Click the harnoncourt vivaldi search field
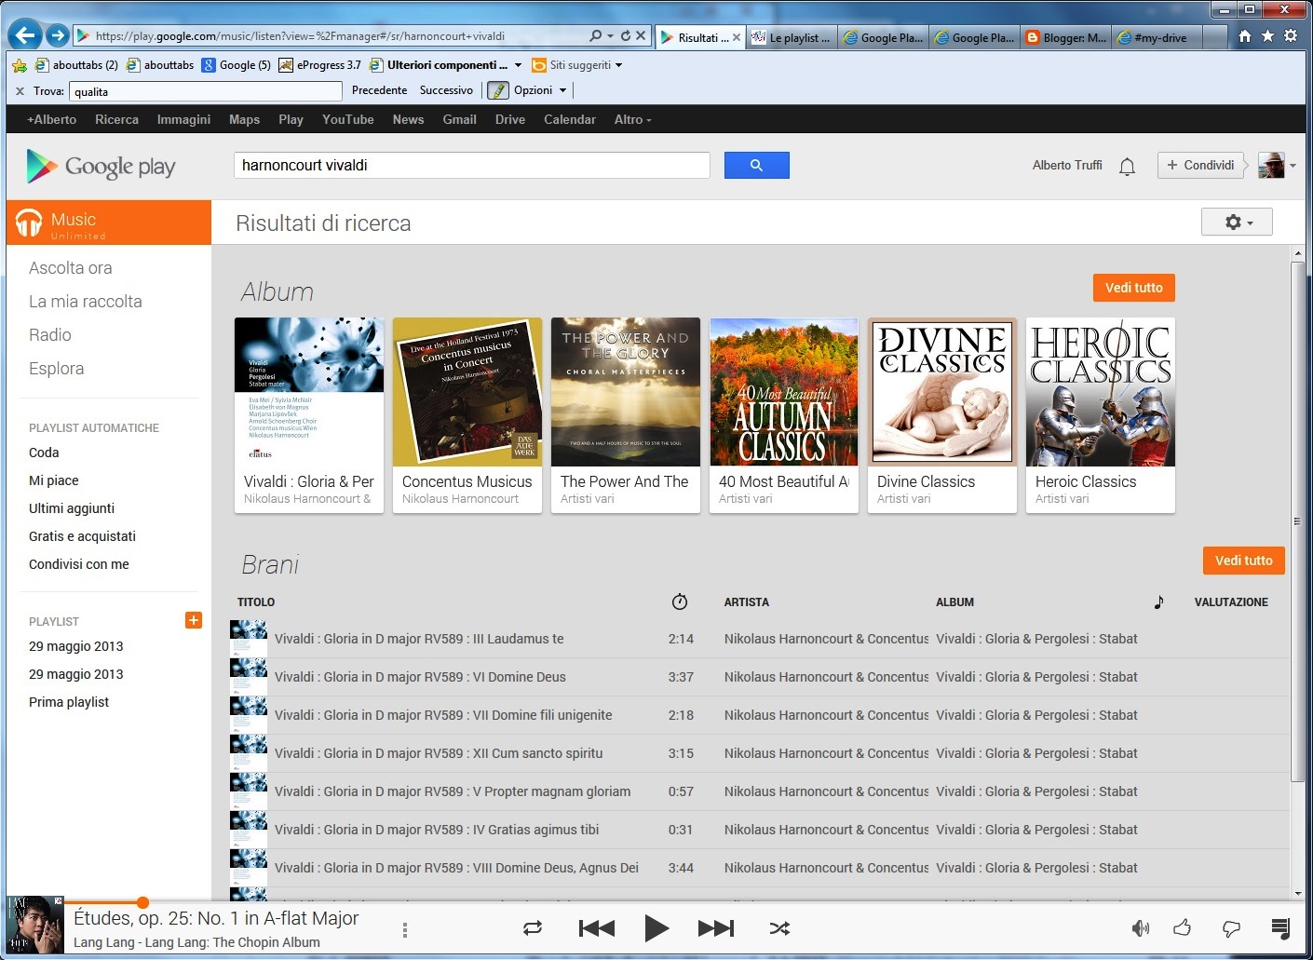 [471, 165]
